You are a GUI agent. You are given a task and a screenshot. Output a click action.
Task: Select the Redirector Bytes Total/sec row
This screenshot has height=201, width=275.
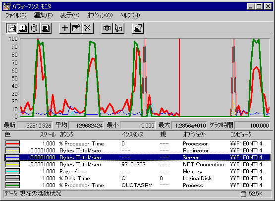coord(137,150)
